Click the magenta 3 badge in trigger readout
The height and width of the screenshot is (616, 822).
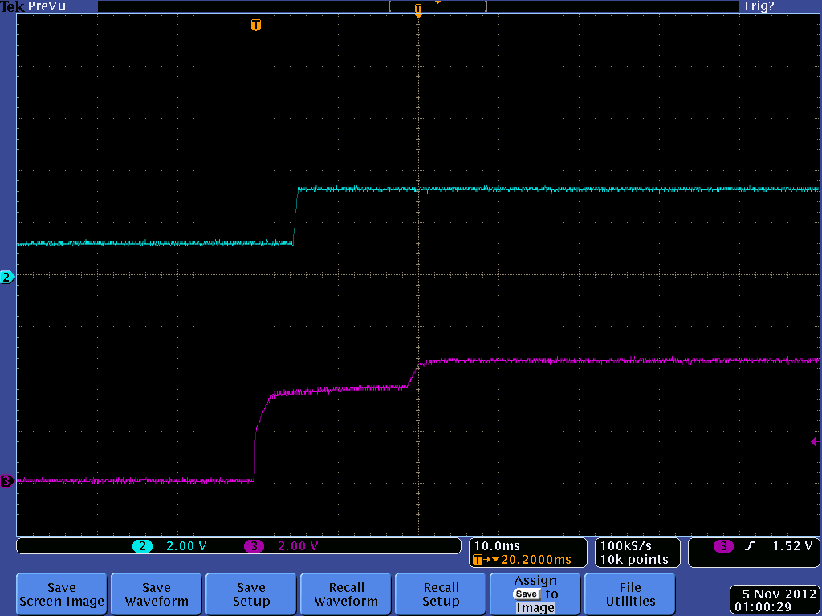722,545
